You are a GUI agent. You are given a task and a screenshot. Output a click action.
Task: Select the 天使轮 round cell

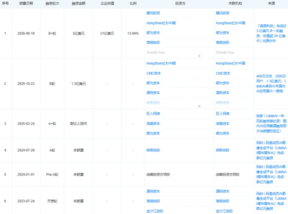(x=52, y=201)
